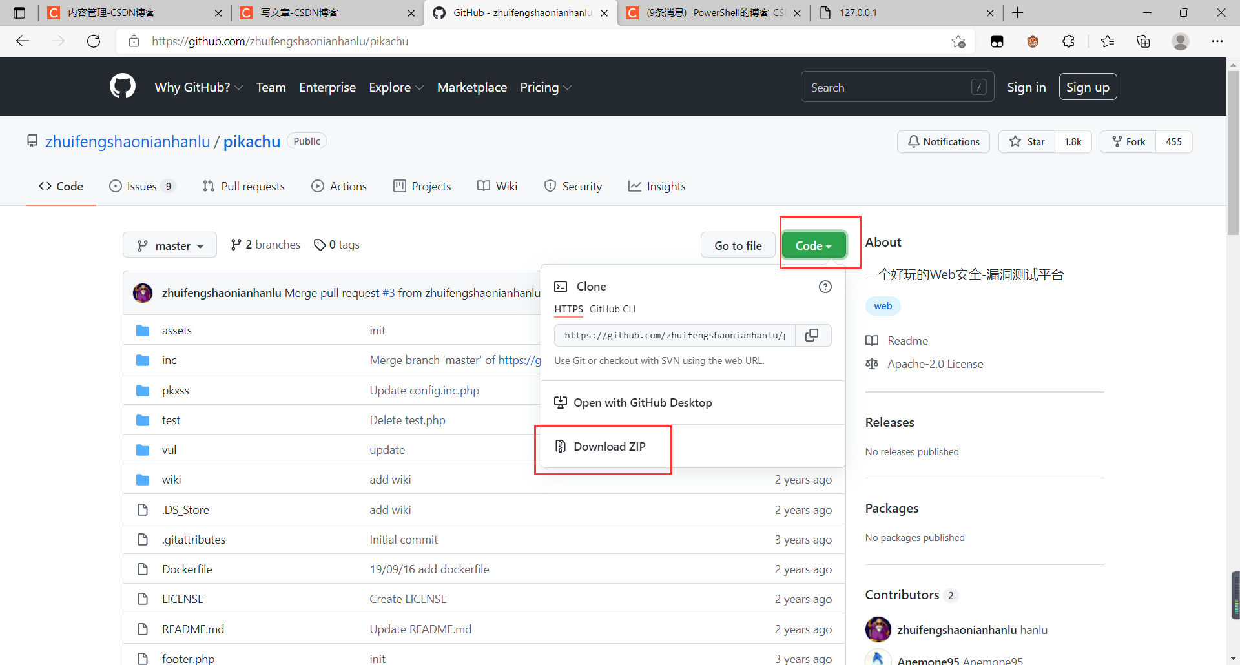Open a new browser tab with plus icon
Viewport: 1240px width, 665px height.
point(1018,13)
